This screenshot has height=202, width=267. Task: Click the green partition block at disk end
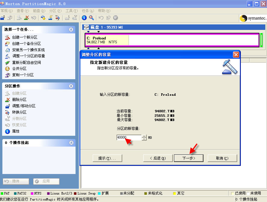click(x=261, y=40)
